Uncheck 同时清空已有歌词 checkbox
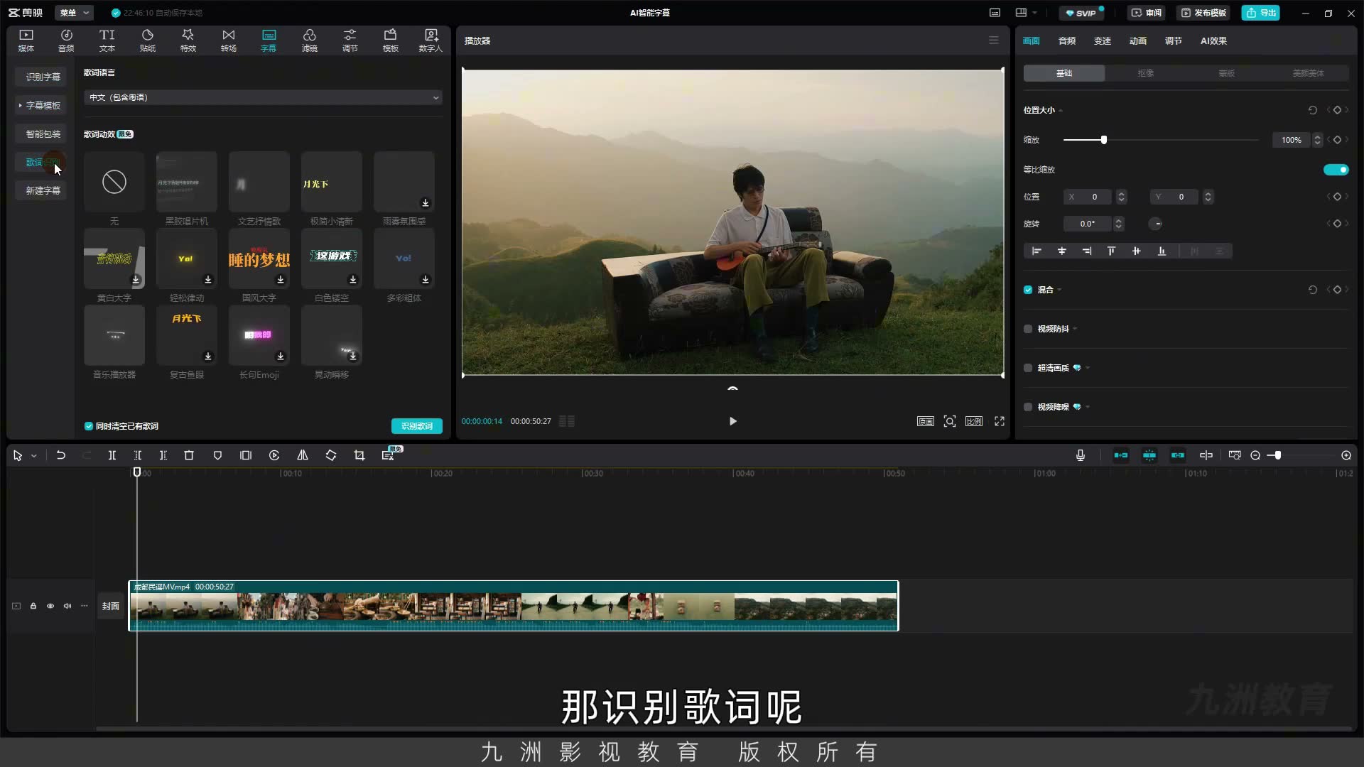 coord(89,426)
